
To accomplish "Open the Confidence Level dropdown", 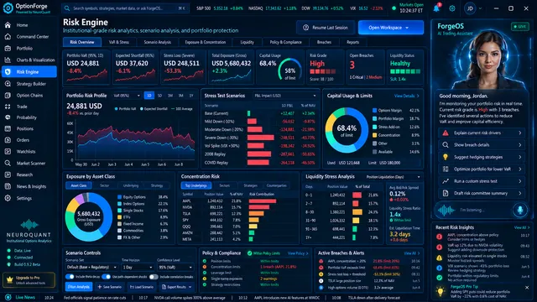I will [175, 267].
